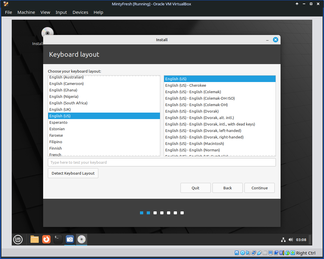Image resolution: width=324 pixels, height=259 pixels.
Task: Click the keep-on-top arrow in VirtualBox title bar
Action: 297,4
